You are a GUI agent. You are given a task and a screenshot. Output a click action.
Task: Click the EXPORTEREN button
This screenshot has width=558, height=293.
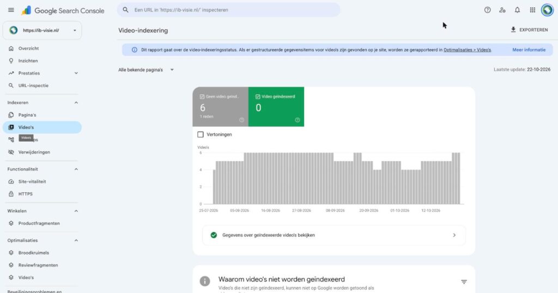click(x=529, y=30)
